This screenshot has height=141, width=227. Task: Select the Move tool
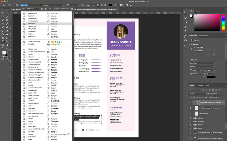3,13
